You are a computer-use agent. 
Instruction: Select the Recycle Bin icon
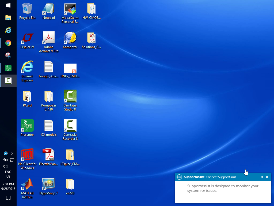click(x=27, y=10)
